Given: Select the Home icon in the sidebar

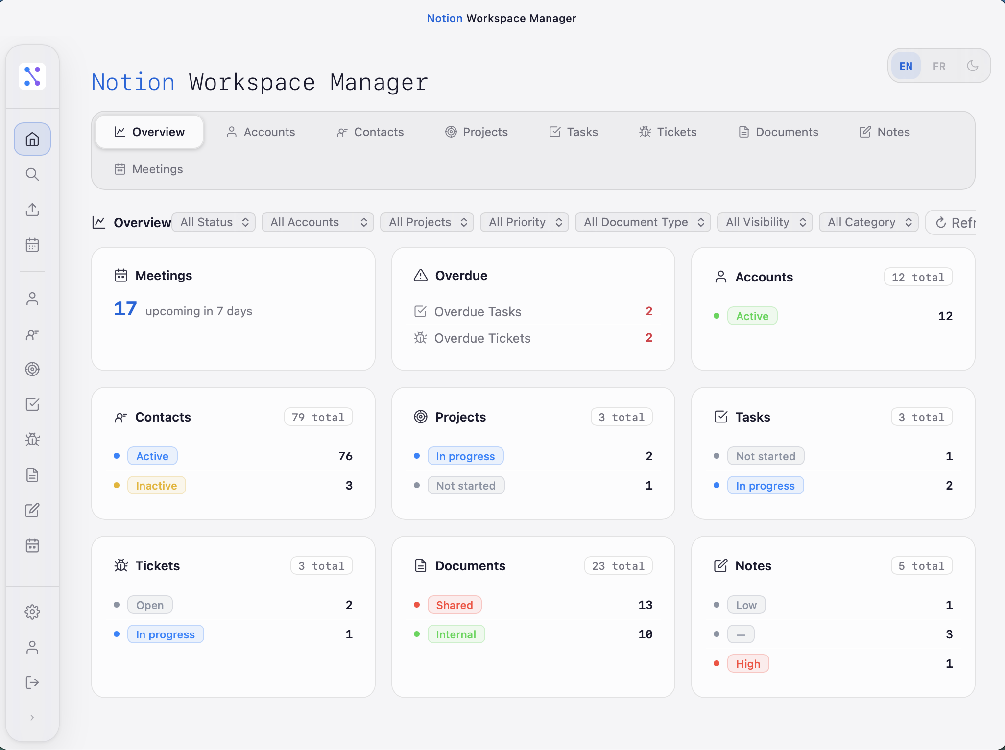Looking at the screenshot, I should coord(32,139).
